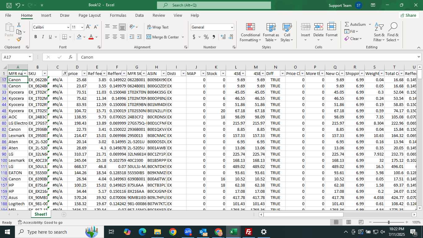Click the Fill button
Screen dimensions: 423x238
(351, 31)
